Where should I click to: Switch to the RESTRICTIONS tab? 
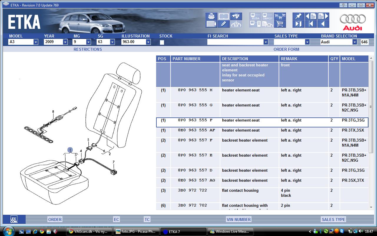click(x=87, y=49)
